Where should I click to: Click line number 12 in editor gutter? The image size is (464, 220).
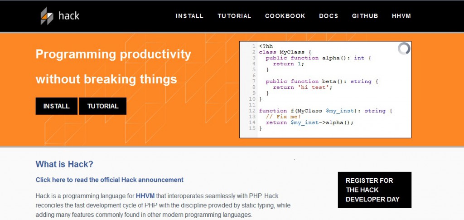pyautogui.click(x=252, y=111)
